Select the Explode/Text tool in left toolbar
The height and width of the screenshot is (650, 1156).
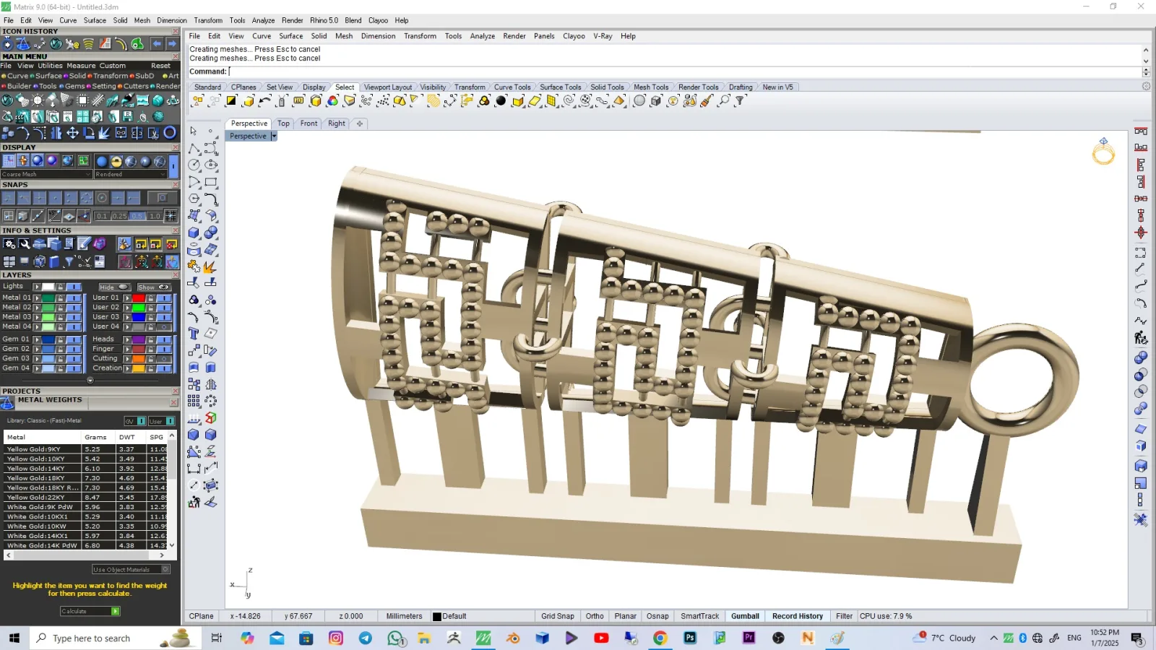point(194,334)
